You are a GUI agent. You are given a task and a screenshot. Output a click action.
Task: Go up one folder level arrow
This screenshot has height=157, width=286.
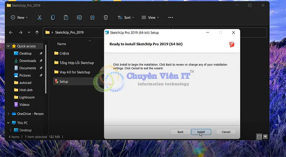pyautogui.click(x=37, y=32)
